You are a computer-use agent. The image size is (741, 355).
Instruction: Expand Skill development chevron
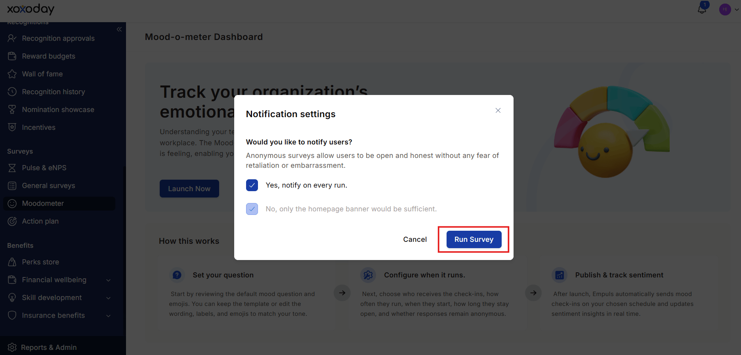[109, 298]
